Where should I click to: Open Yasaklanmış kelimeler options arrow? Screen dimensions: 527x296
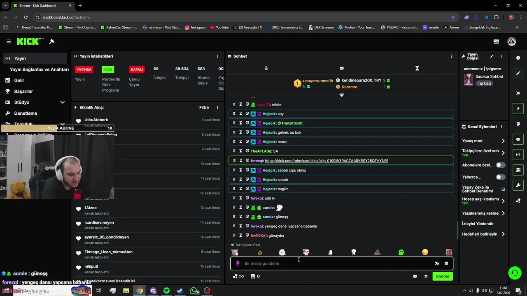tap(503, 213)
